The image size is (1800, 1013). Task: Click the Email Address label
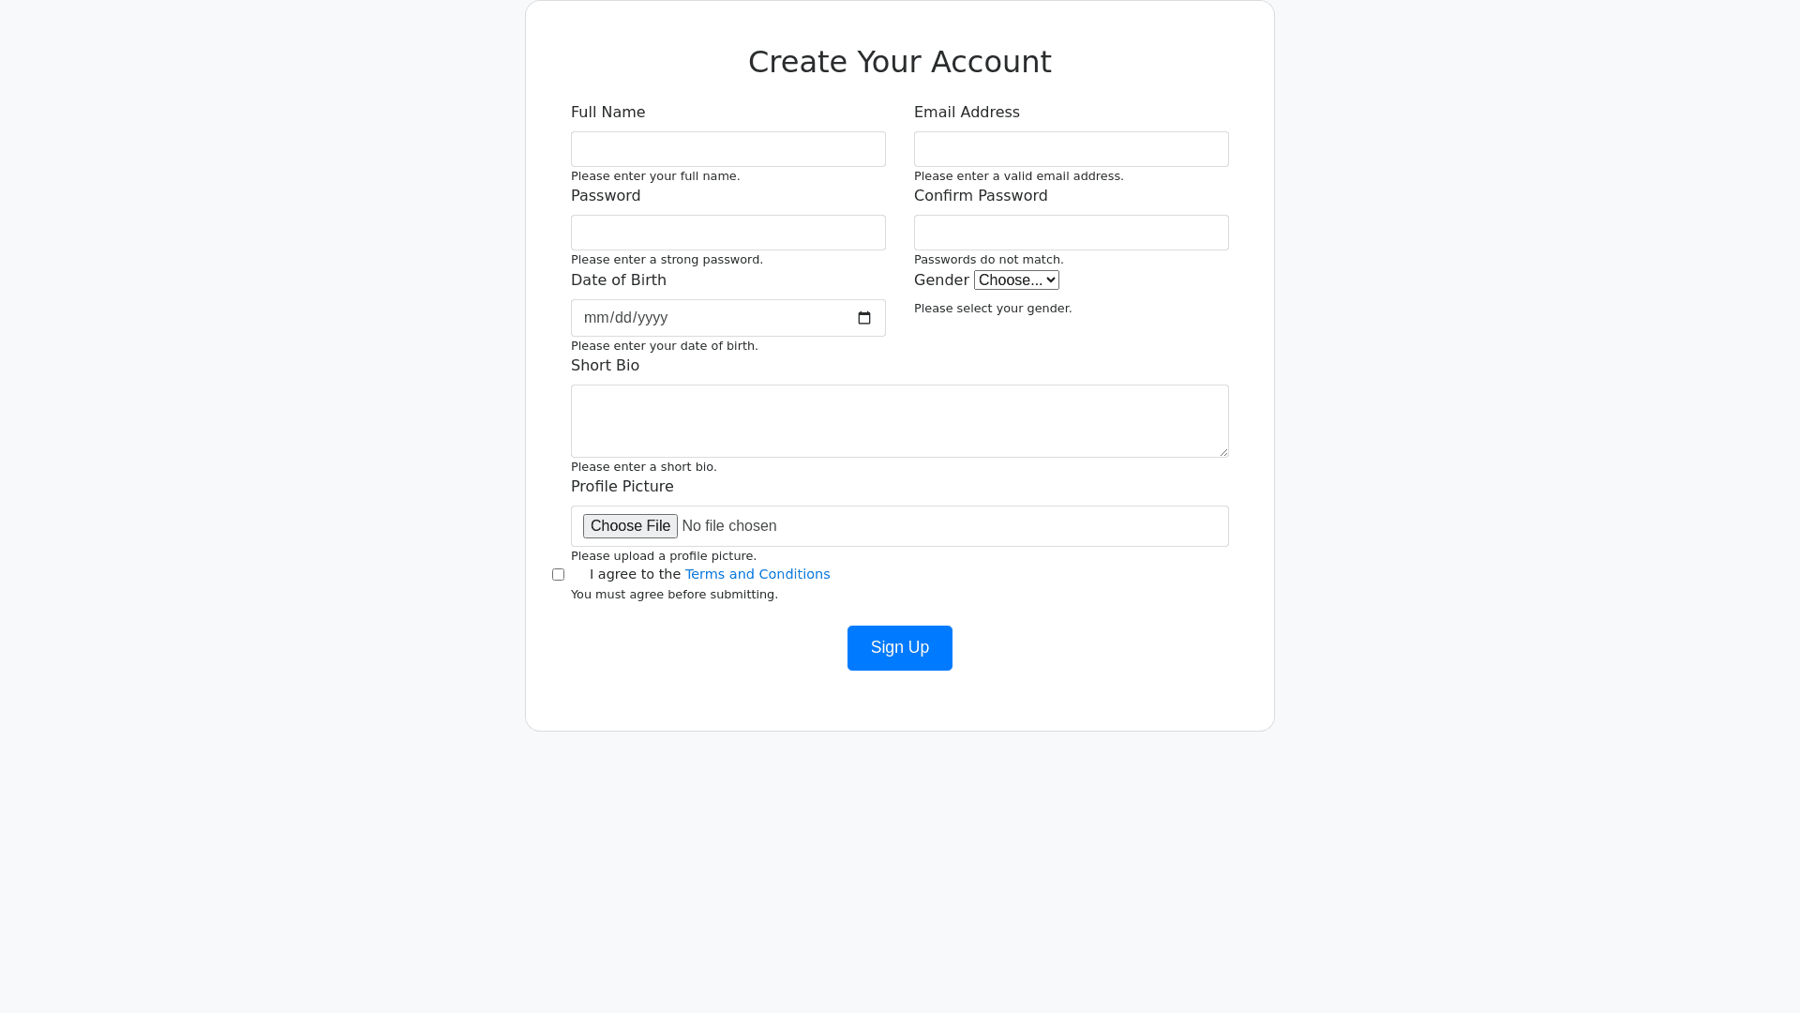[967, 113]
